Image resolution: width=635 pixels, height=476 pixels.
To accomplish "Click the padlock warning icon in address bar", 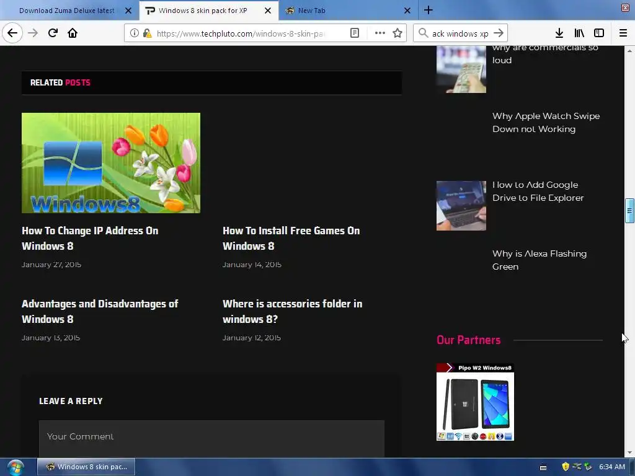I will click(147, 33).
